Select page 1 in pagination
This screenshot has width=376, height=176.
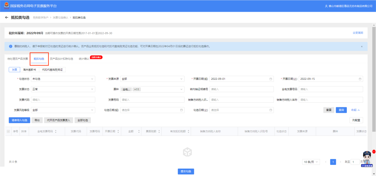point(333,162)
